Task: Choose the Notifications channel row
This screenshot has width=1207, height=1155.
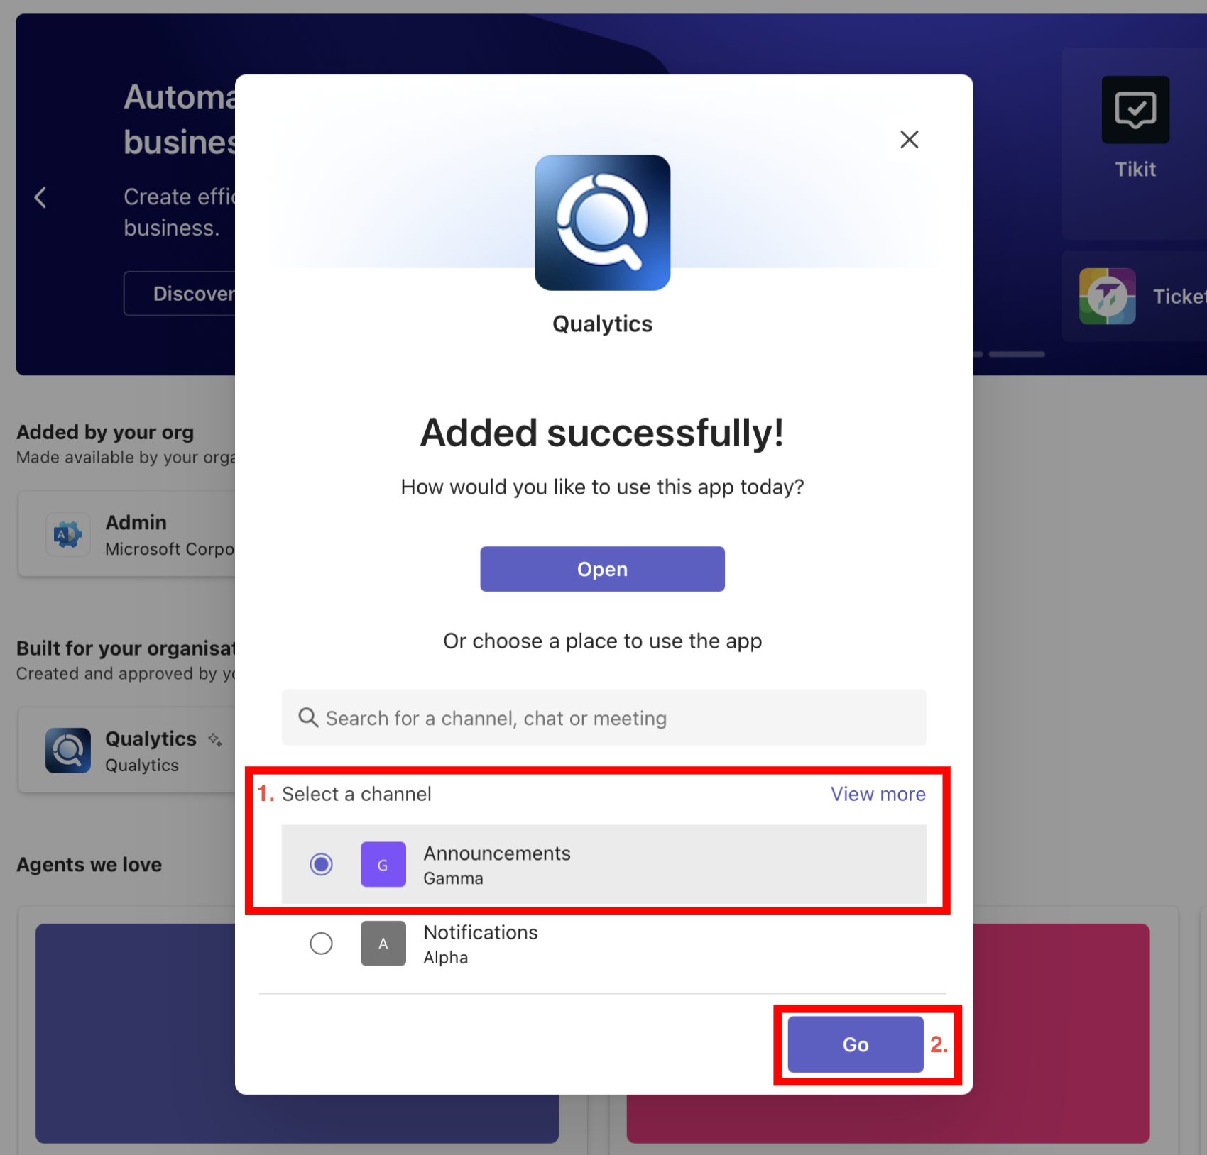Action: point(603,944)
